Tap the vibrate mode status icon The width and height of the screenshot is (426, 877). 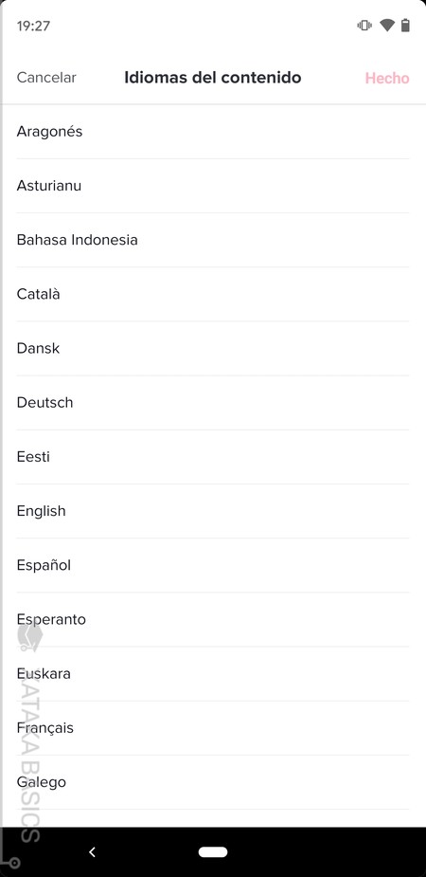[x=364, y=26]
